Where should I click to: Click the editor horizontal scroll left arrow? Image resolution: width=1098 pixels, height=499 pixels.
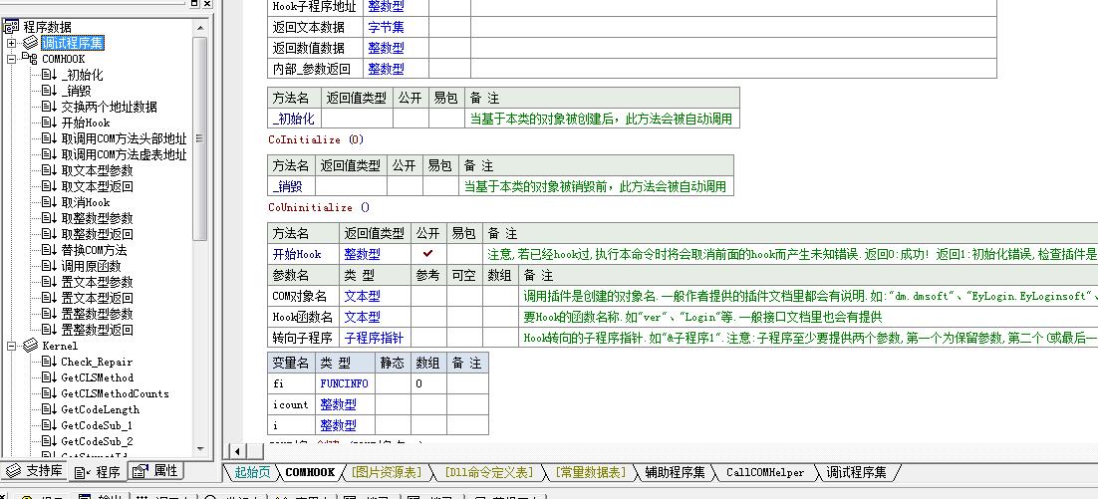click(238, 451)
